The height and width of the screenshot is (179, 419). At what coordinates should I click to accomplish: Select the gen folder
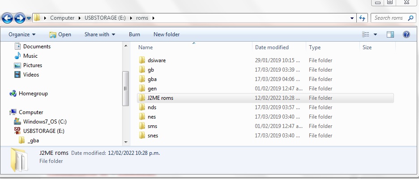(x=152, y=89)
